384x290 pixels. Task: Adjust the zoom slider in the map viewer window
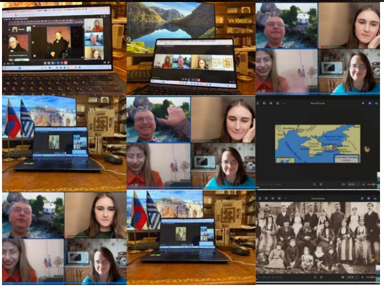pos(371,184)
